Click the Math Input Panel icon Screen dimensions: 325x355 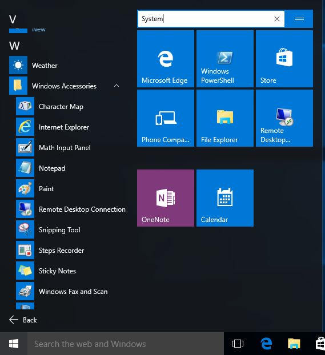coord(25,147)
